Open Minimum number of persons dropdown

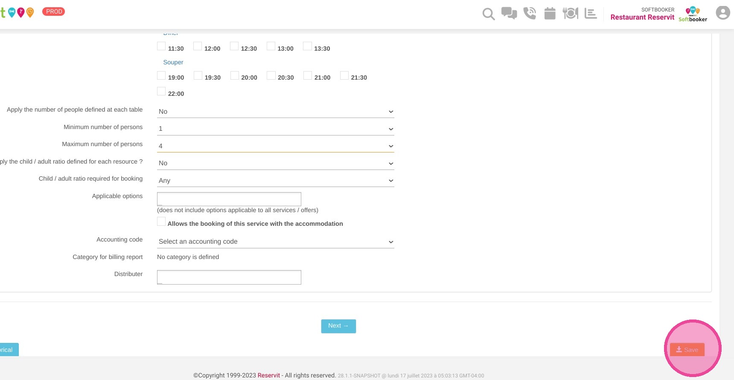pos(275,129)
